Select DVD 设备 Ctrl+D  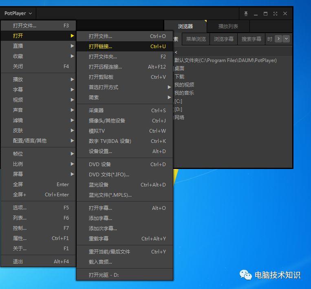click(x=125, y=165)
